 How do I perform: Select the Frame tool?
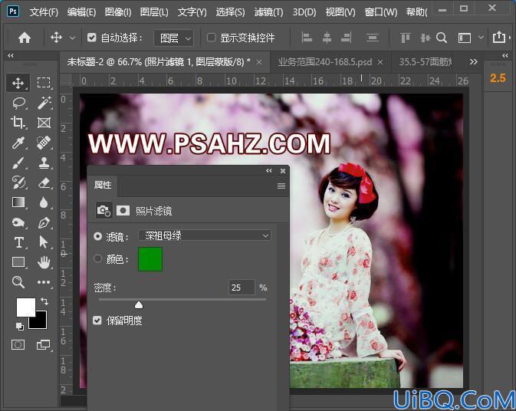[44, 123]
